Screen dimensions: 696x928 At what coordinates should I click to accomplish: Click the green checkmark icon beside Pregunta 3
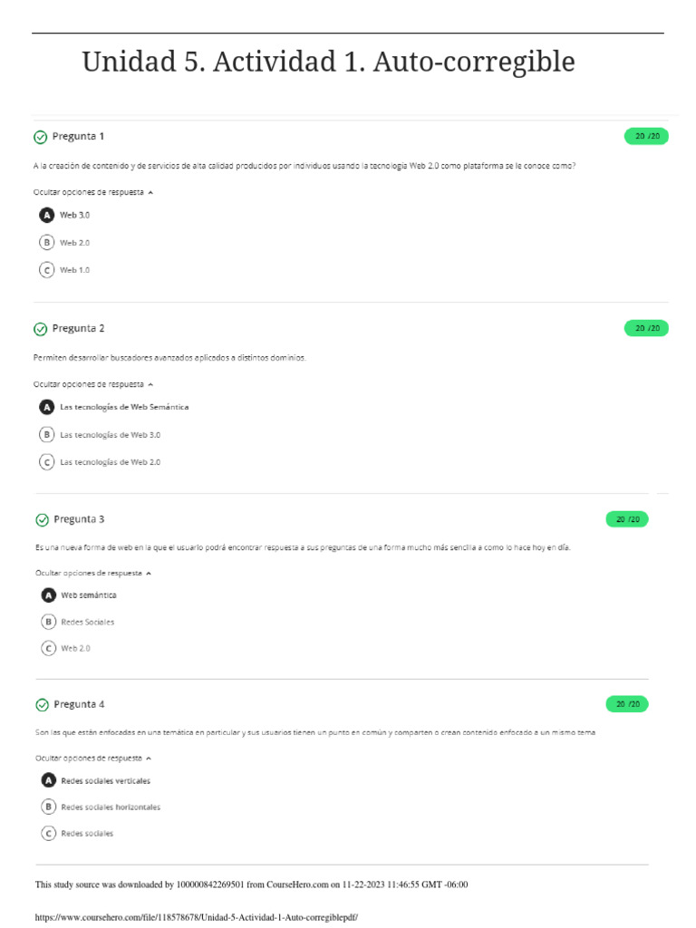(42, 520)
